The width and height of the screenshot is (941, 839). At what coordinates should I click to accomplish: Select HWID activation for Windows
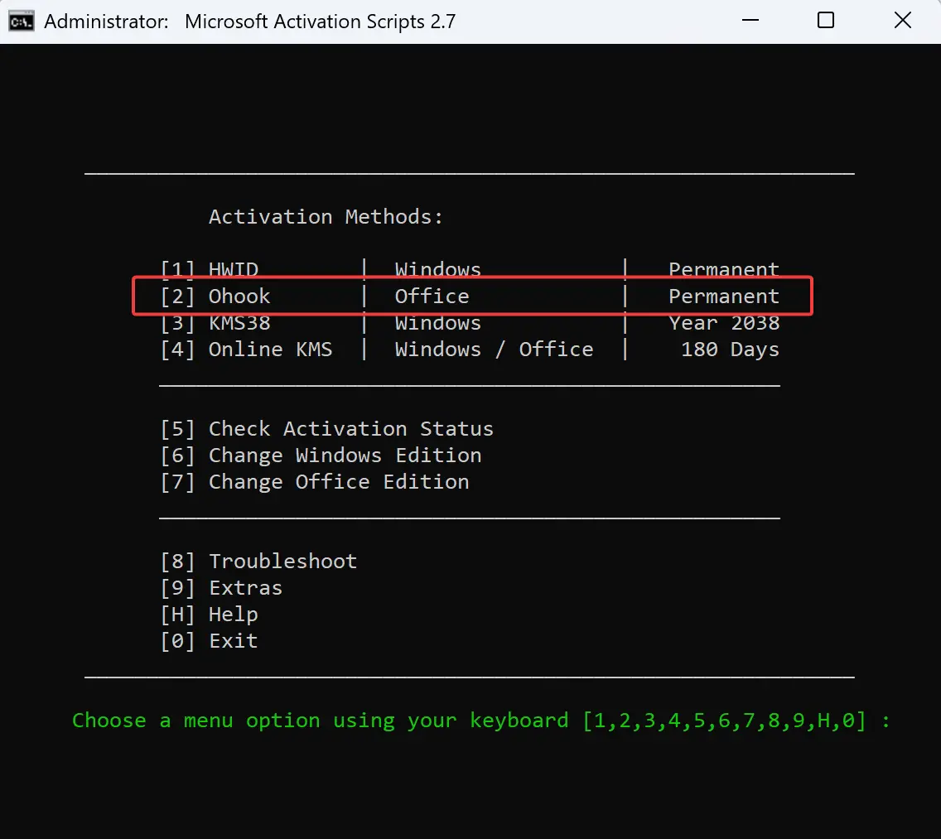(232, 269)
